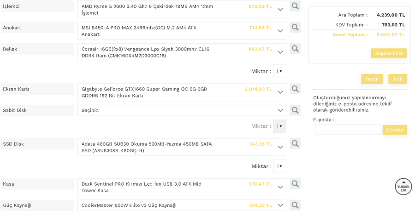Screen dimensions: 415x211
Task: Click the magnifier icon beside Anakart row
Action: pyautogui.click(x=295, y=28)
